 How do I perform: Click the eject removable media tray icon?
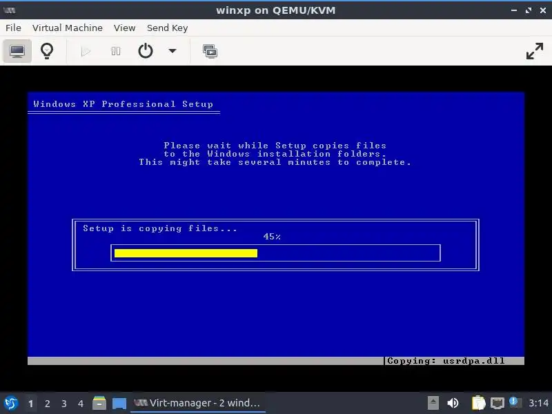tap(433, 403)
